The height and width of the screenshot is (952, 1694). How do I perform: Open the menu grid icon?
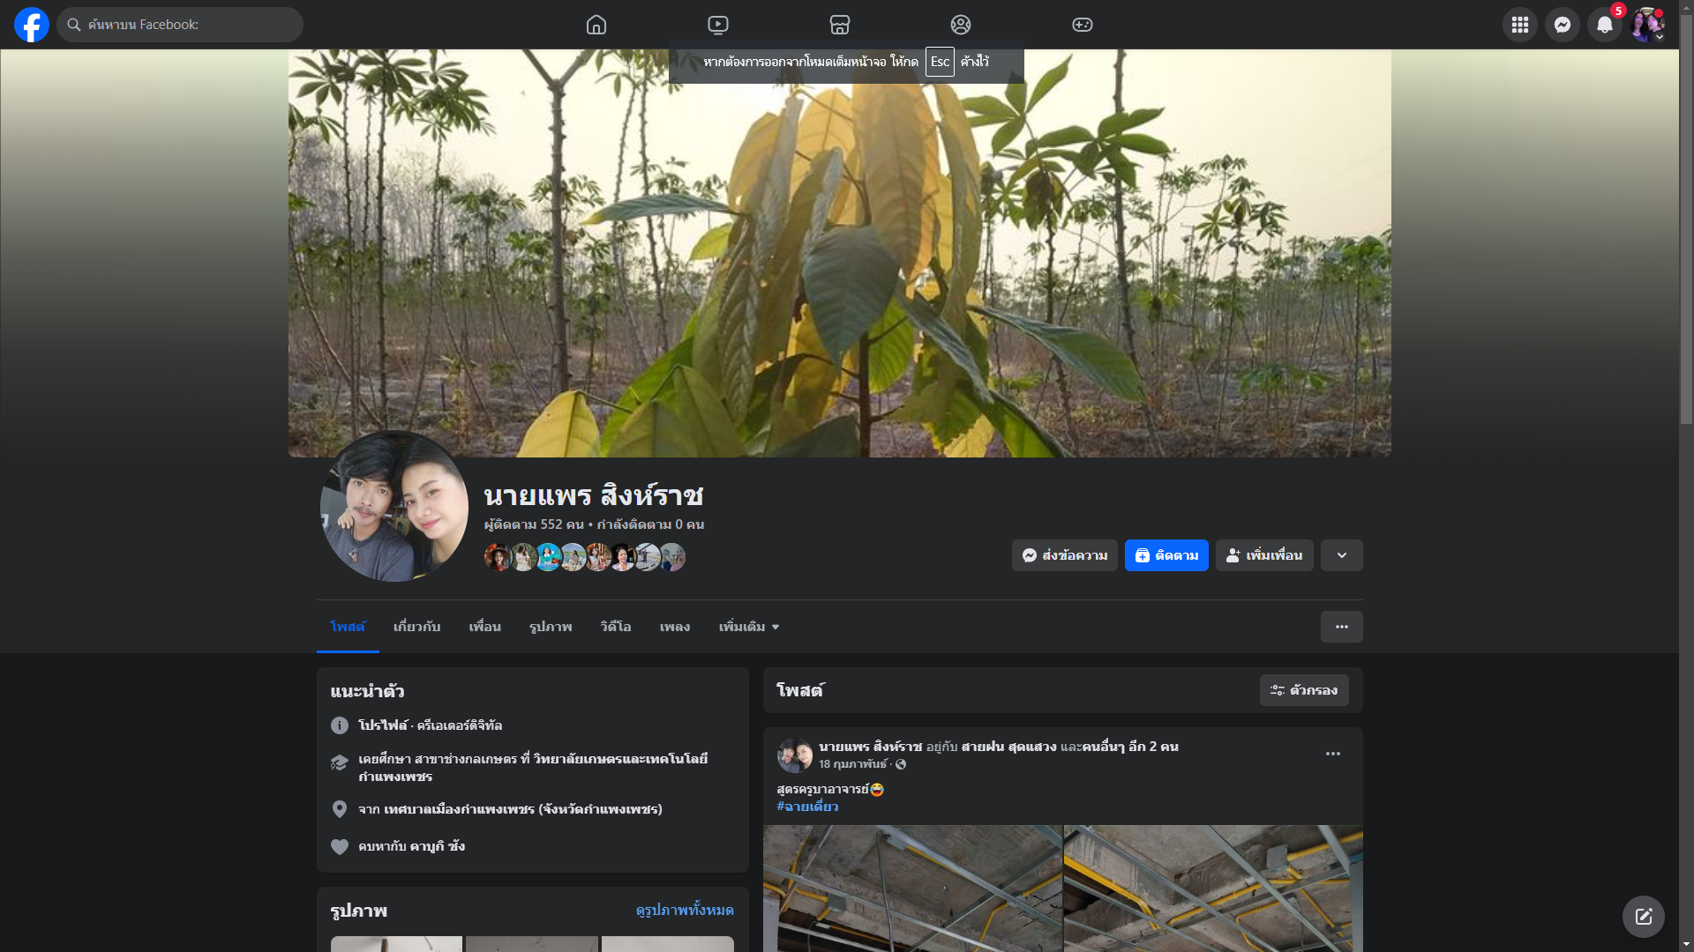(1519, 25)
